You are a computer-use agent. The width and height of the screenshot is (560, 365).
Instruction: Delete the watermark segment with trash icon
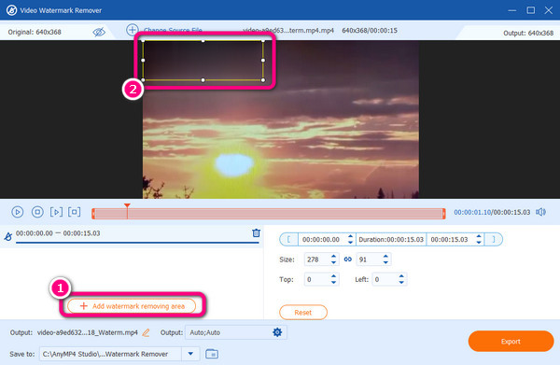(256, 232)
